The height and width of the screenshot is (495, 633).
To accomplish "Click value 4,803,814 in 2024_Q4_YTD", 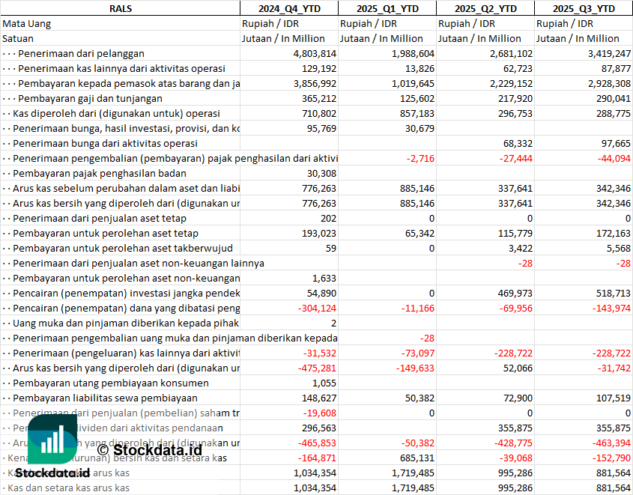I will [x=289, y=53].
